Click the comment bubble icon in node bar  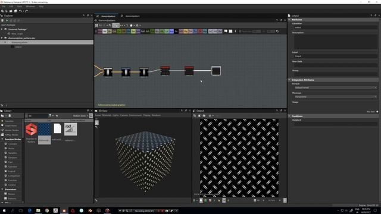click(226, 32)
